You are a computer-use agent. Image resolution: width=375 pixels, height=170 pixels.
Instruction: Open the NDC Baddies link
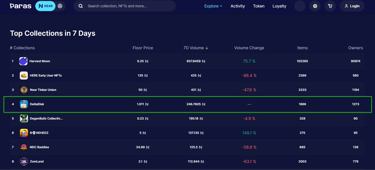[39, 147]
